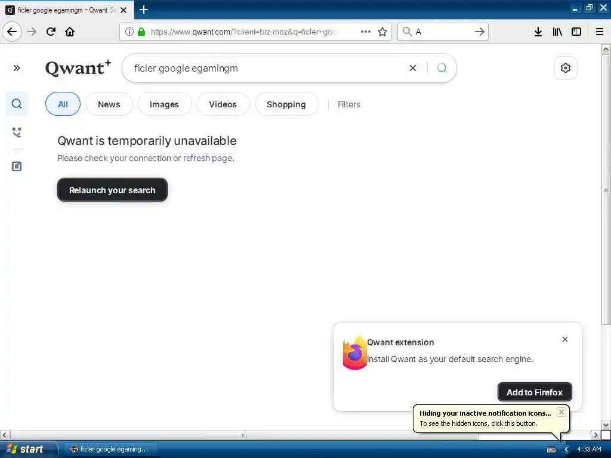Viewport: 611px width, 458px height.
Task: Open Qwant settings gear
Action: click(x=566, y=68)
